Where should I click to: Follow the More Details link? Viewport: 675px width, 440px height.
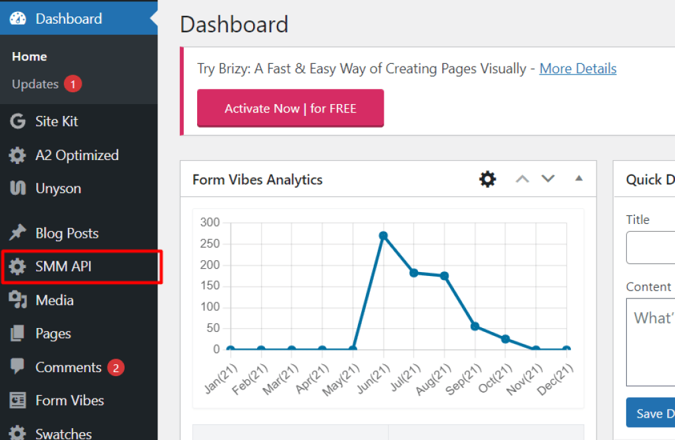tap(577, 69)
